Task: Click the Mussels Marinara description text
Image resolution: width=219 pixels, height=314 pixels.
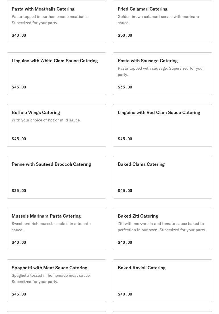Action: pyautogui.click(x=51, y=227)
